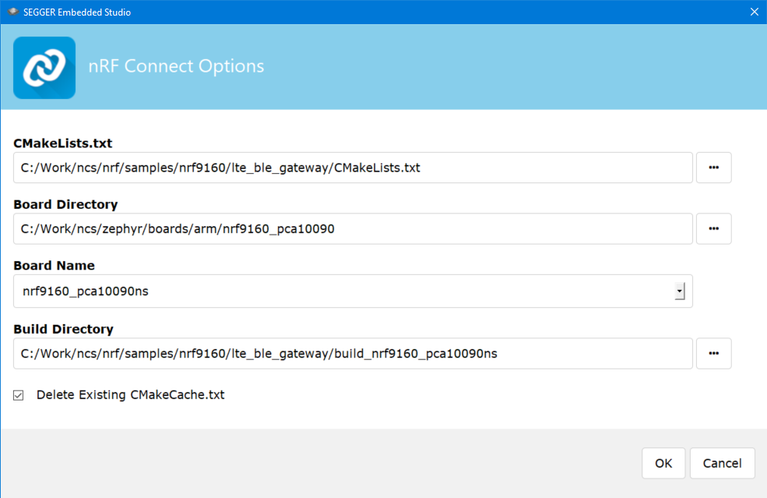This screenshot has width=767, height=498.
Task: Click the "nRF Connect Options" header title
Action: (x=176, y=66)
